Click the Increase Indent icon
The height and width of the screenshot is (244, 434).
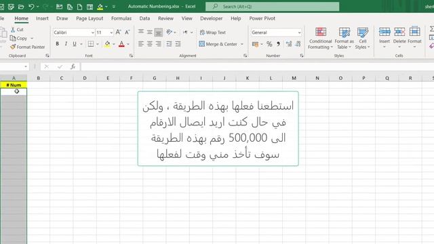(178, 43)
